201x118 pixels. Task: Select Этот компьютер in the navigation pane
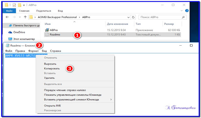(x=21, y=39)
